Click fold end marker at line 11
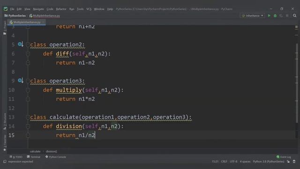 [28, 99]
